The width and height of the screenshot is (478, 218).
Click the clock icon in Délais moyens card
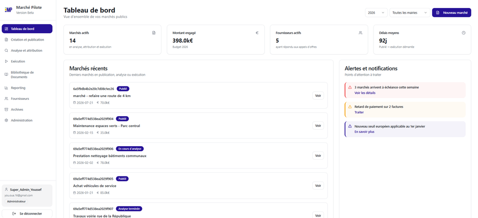click(x=464, y=33)
